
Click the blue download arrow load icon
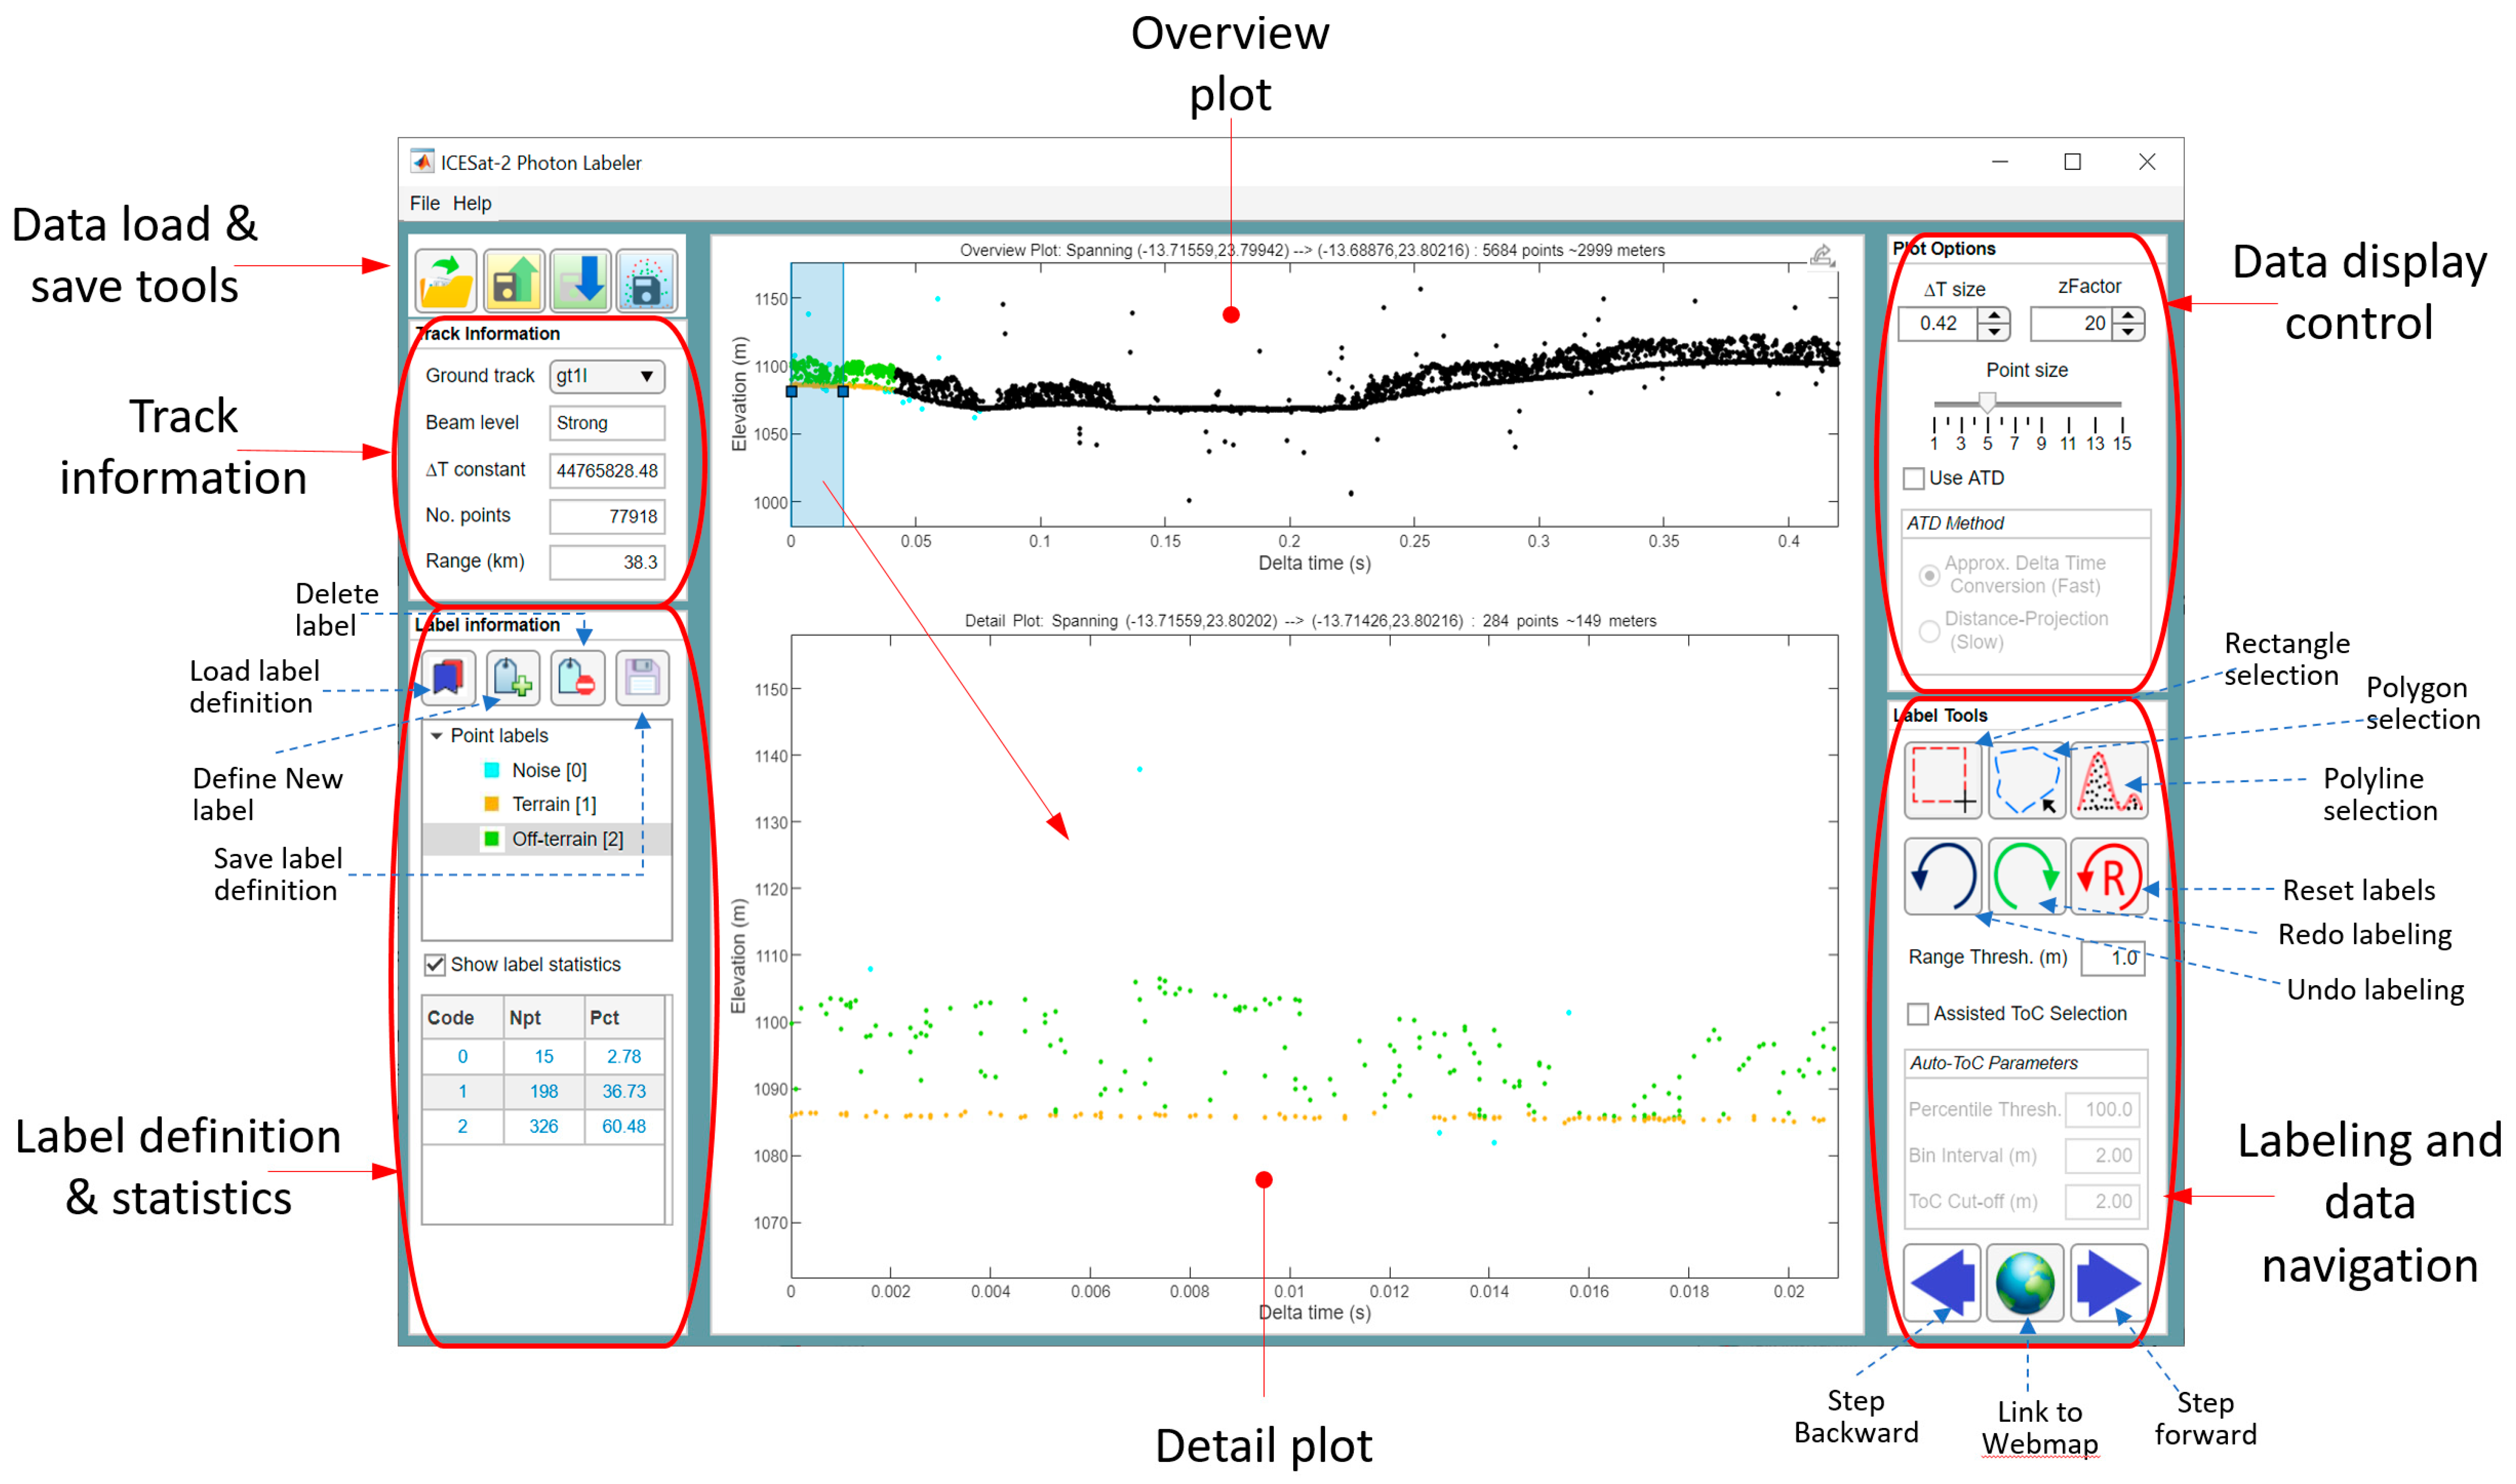(580, 281)
